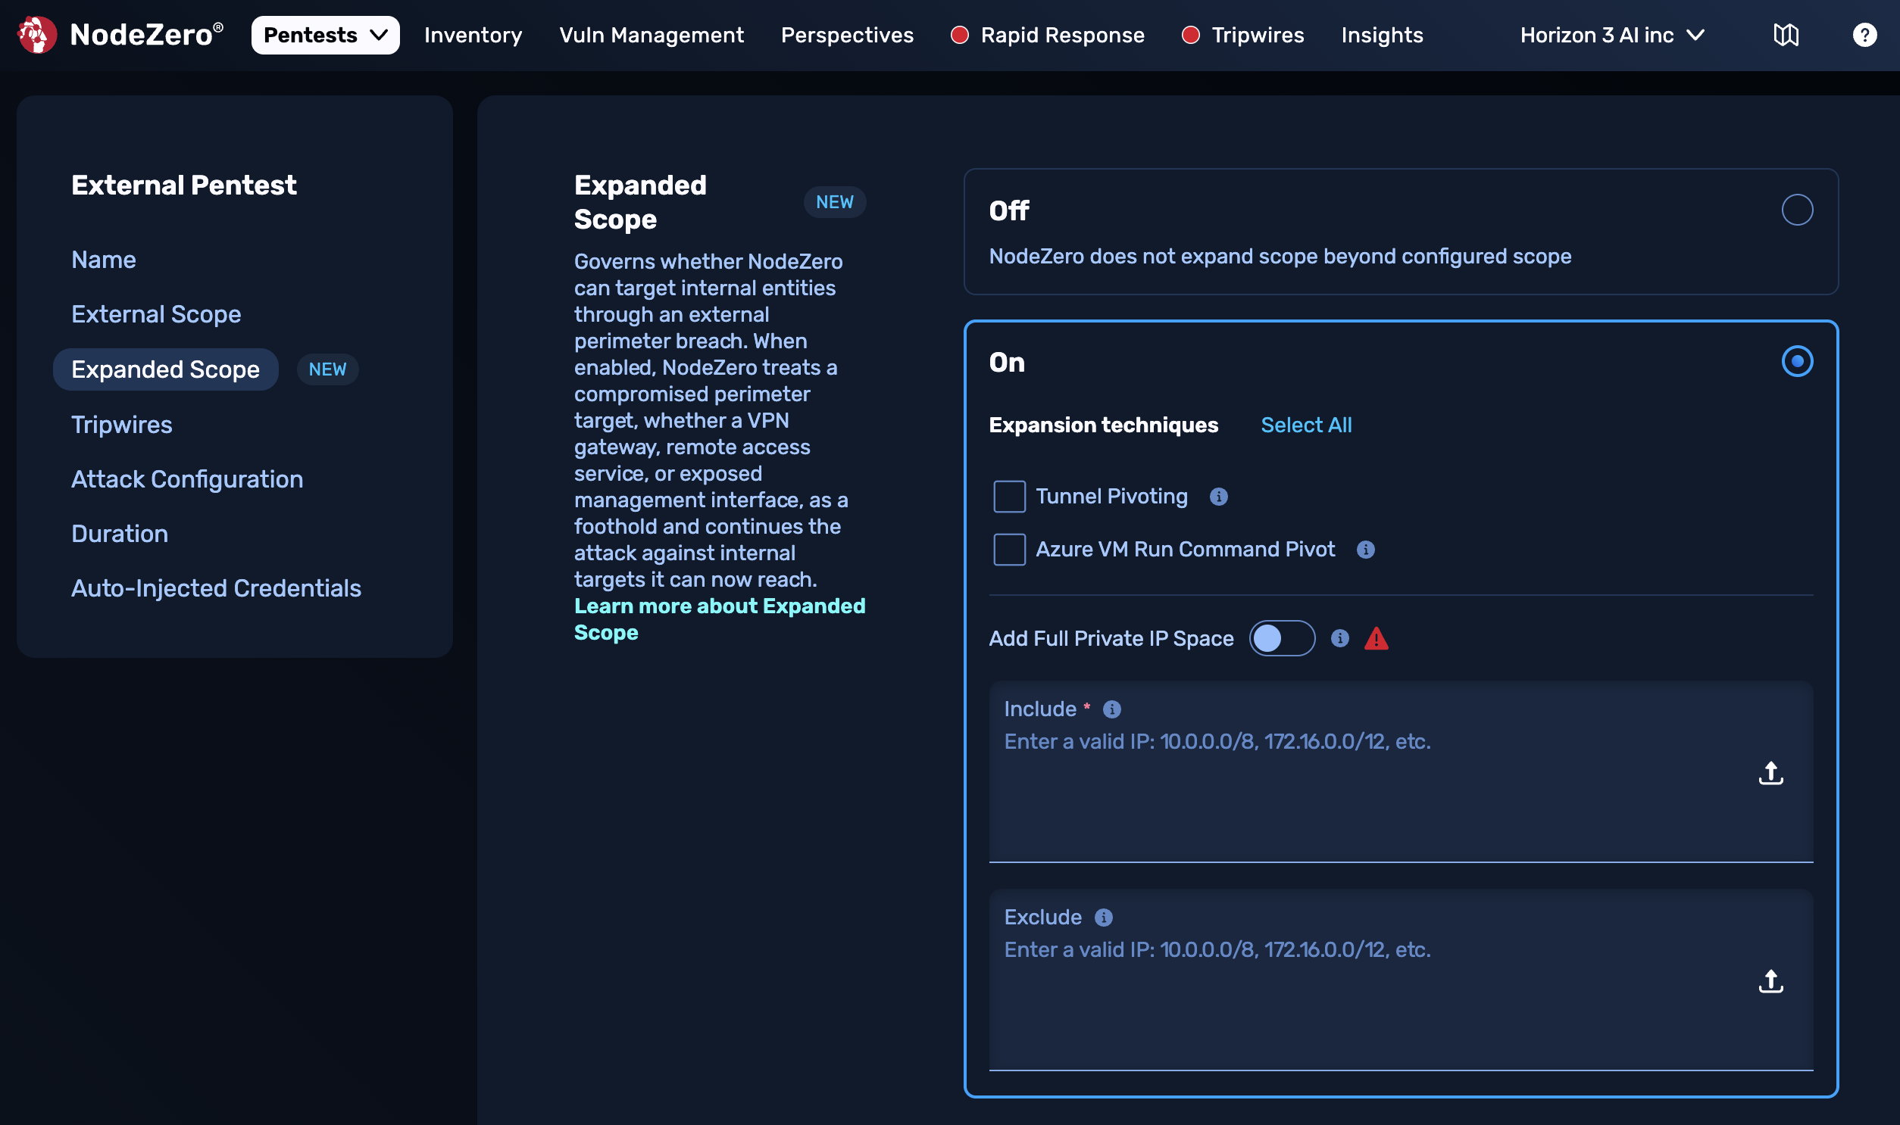Click the text 'NodeZero does not expand scope beyond configured scope'
The image size is (1900, 1125).
[x=1280, y=257]
